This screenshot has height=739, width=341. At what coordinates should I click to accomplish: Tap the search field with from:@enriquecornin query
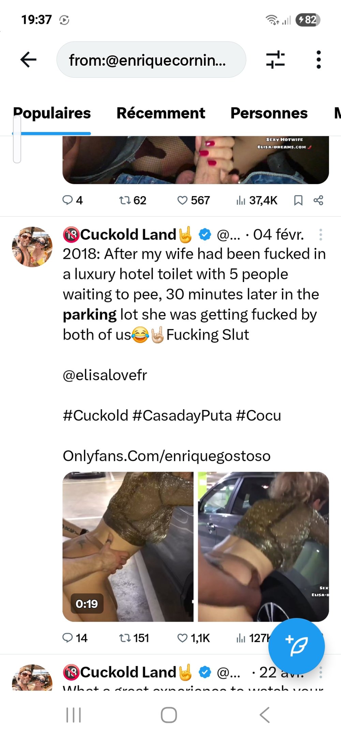[x=151, y=60]
